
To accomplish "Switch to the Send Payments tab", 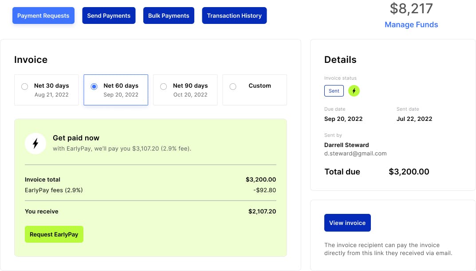I will coord(109,15).
